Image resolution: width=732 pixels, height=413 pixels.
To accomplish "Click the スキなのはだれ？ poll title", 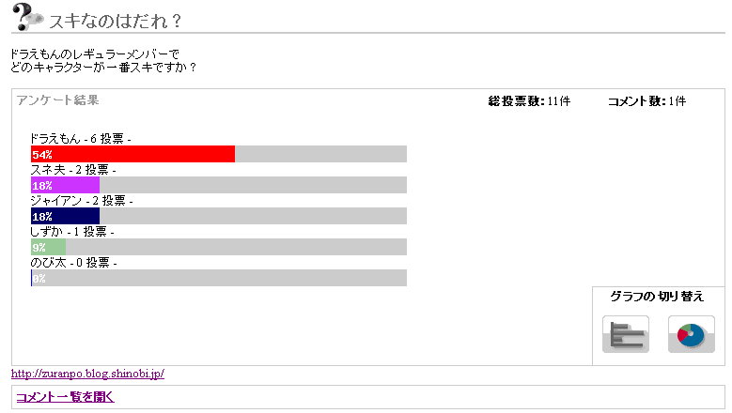I will tap(116, 21).
